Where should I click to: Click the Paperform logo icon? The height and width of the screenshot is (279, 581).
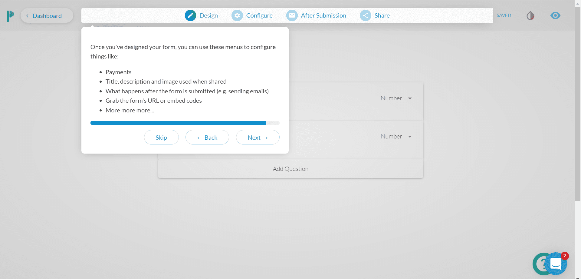tap(10, 16)
